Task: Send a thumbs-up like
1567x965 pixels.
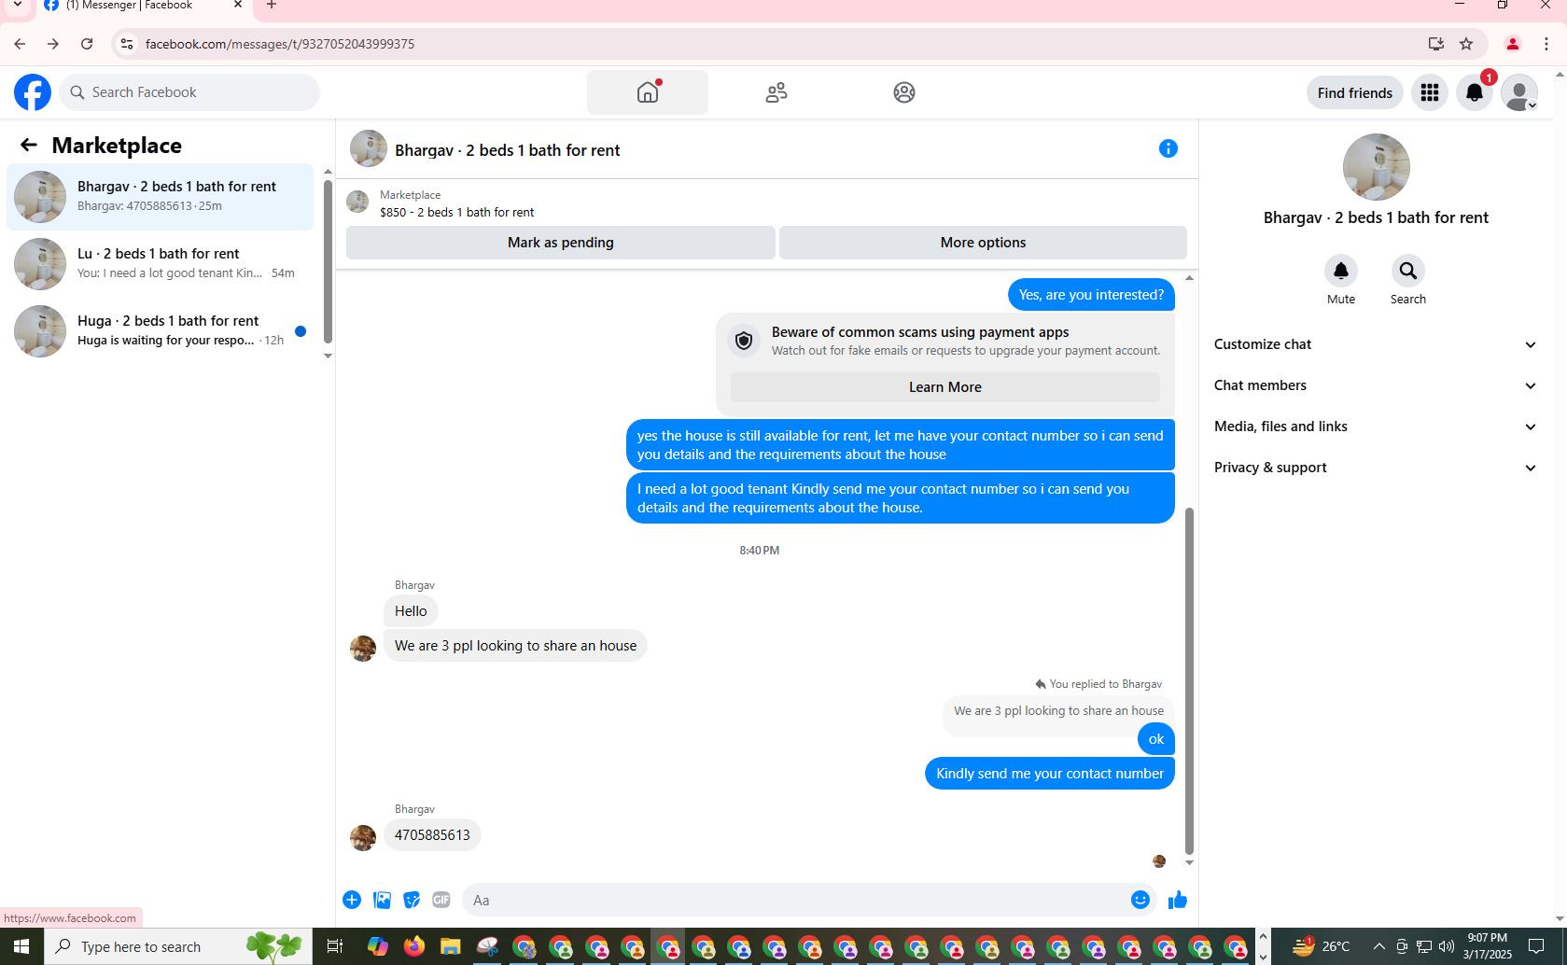Action: pyautogui.click(x=1178, y=900)
